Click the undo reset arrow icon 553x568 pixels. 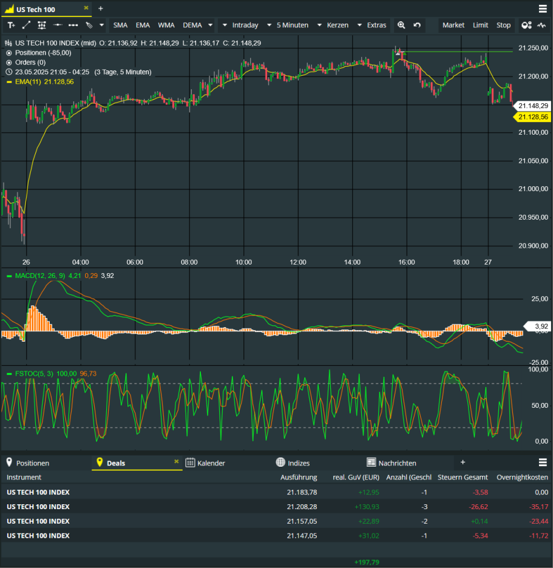417,25
